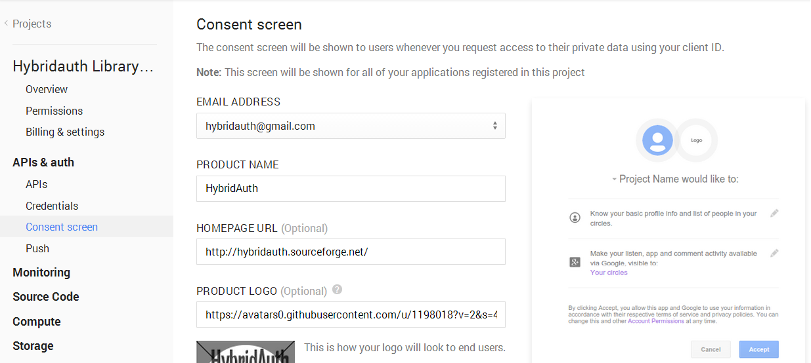Image resolution: width=811 pixels, height=363 pixels.
Task: Click the pencil icon beside listen activity permission
Action: click(x=774, y=254)
